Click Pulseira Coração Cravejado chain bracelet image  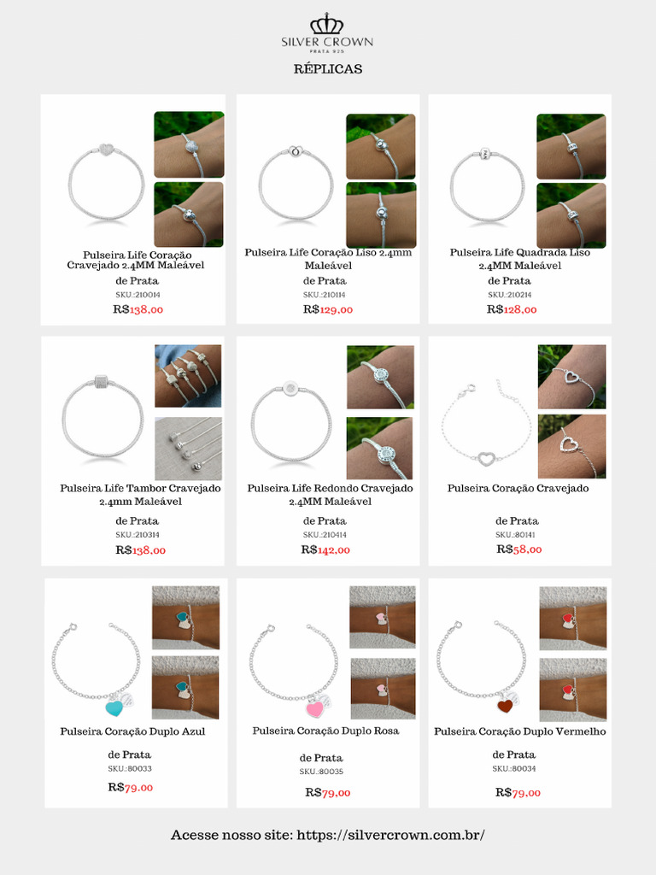tap(485, 422)
